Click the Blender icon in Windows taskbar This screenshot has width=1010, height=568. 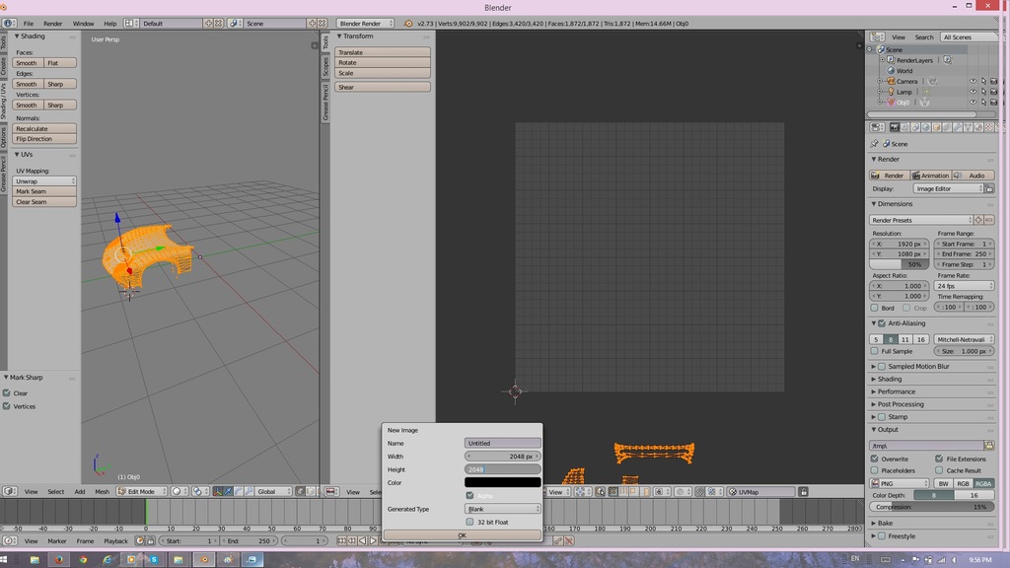(x=204, y=559)
